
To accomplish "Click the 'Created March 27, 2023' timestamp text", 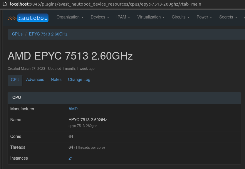I will 26,69.
